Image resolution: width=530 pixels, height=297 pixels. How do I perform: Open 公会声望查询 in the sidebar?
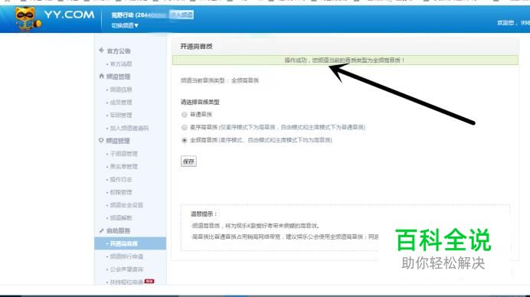point(126,269)
